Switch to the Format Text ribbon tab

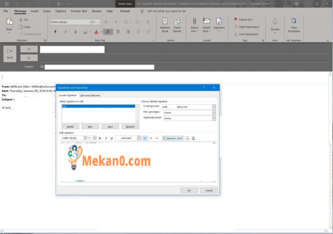[x=79, y=11]
